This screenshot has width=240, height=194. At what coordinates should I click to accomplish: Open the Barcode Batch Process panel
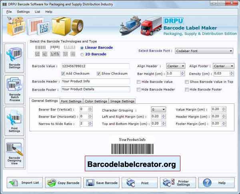click(14, 89)
